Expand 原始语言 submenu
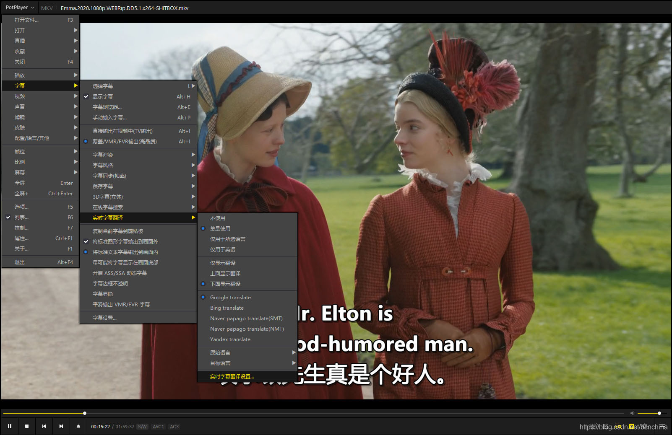 click(247, 352)
